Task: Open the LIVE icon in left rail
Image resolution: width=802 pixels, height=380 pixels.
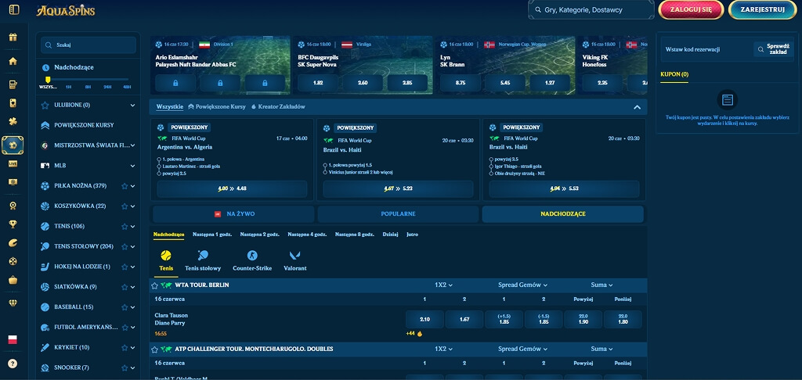Action: (x=13, y=164)
